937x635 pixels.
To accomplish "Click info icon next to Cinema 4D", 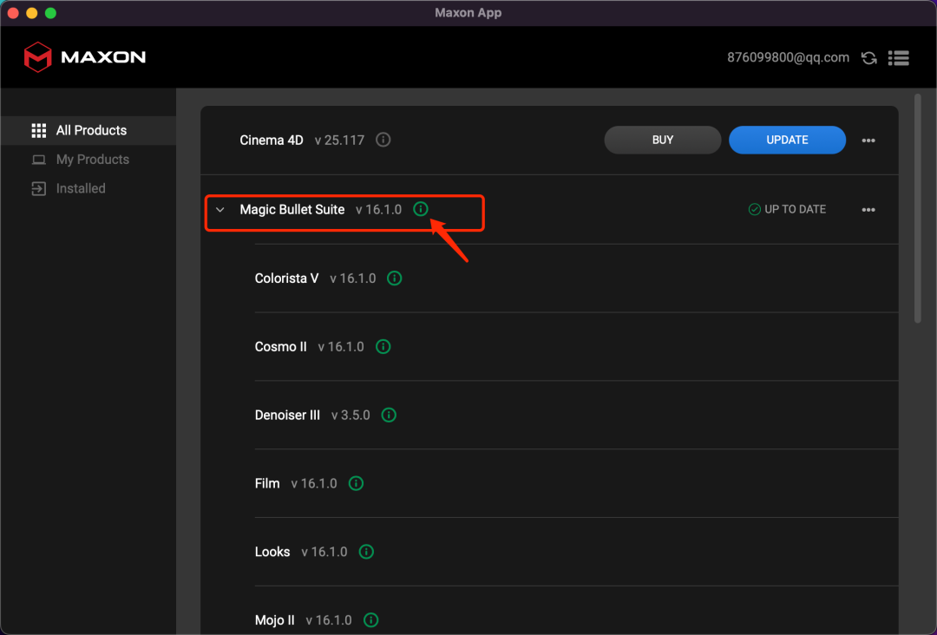I will (x=383, y=140).
